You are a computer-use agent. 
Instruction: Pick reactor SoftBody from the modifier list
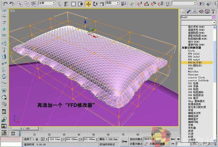(198, 81)
